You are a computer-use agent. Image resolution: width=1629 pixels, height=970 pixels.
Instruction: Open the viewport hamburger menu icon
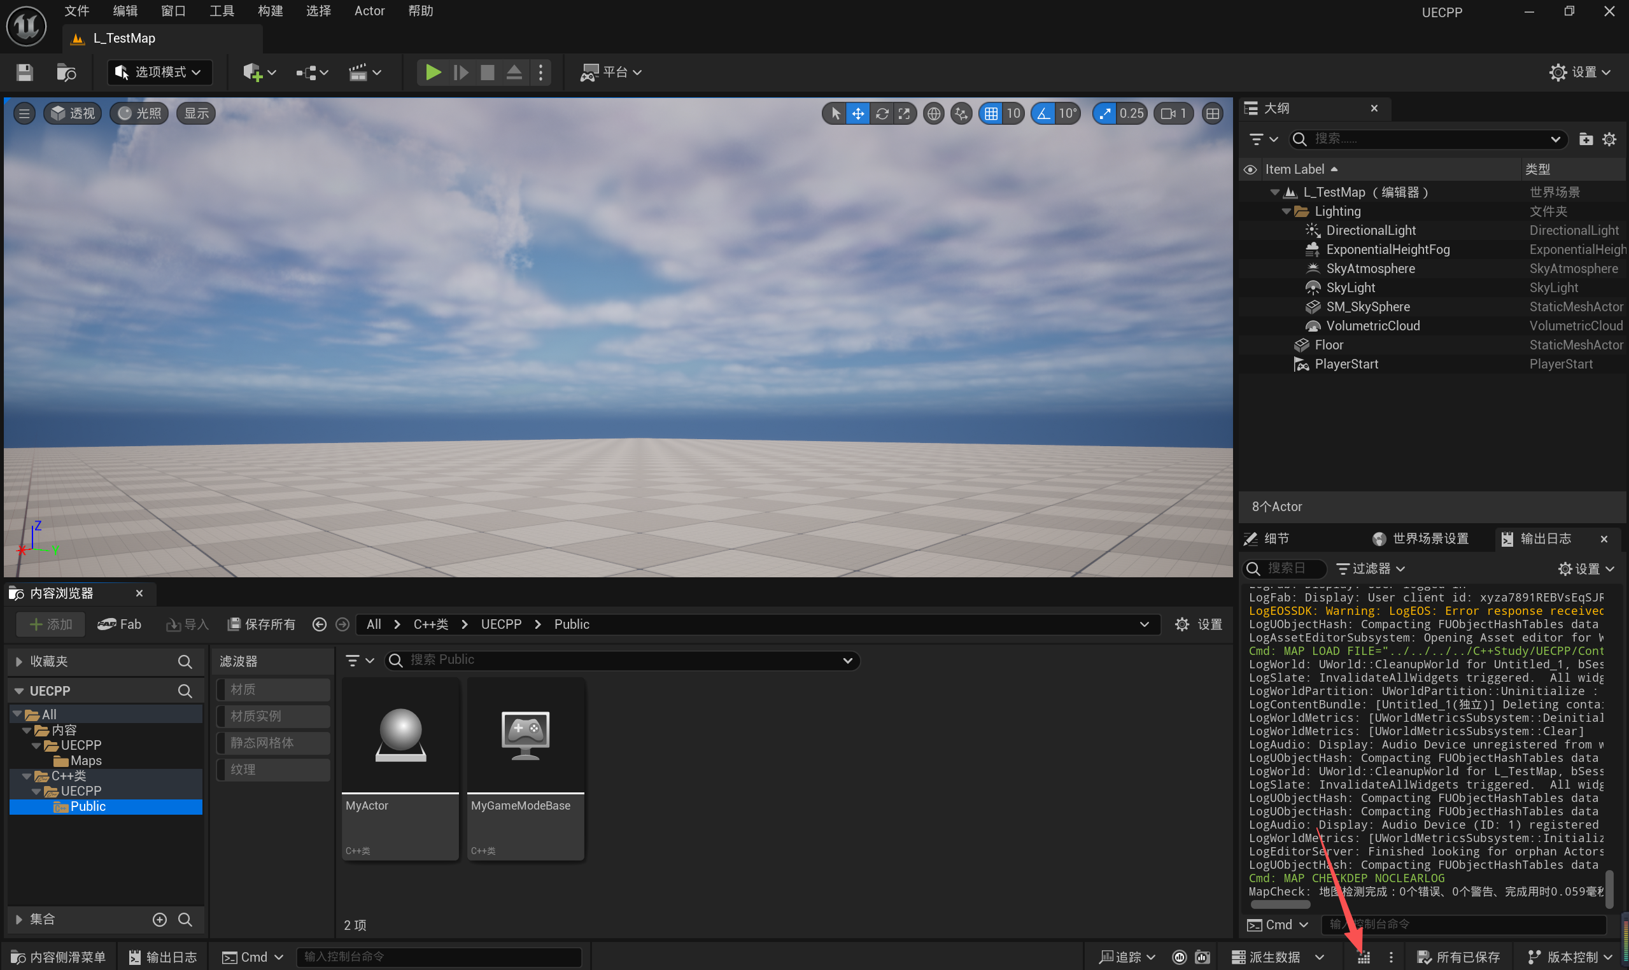tap(24, 114)
